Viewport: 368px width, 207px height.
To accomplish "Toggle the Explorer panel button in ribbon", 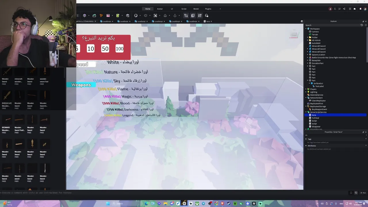I will point(186,16).
